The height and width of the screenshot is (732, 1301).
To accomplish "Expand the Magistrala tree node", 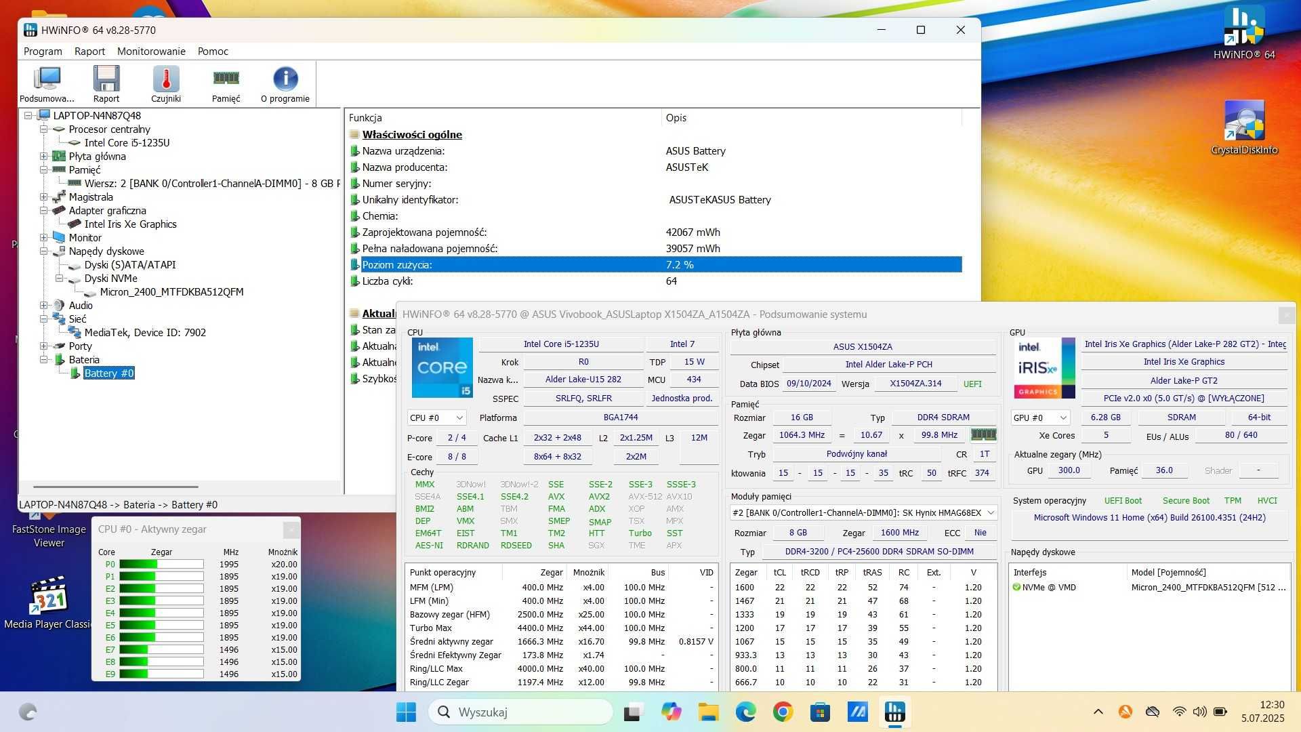I will tap(43, 197).
